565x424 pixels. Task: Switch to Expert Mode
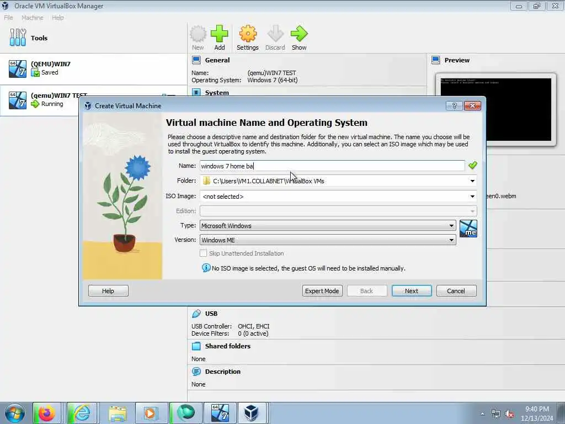click(x=322, y=290)
